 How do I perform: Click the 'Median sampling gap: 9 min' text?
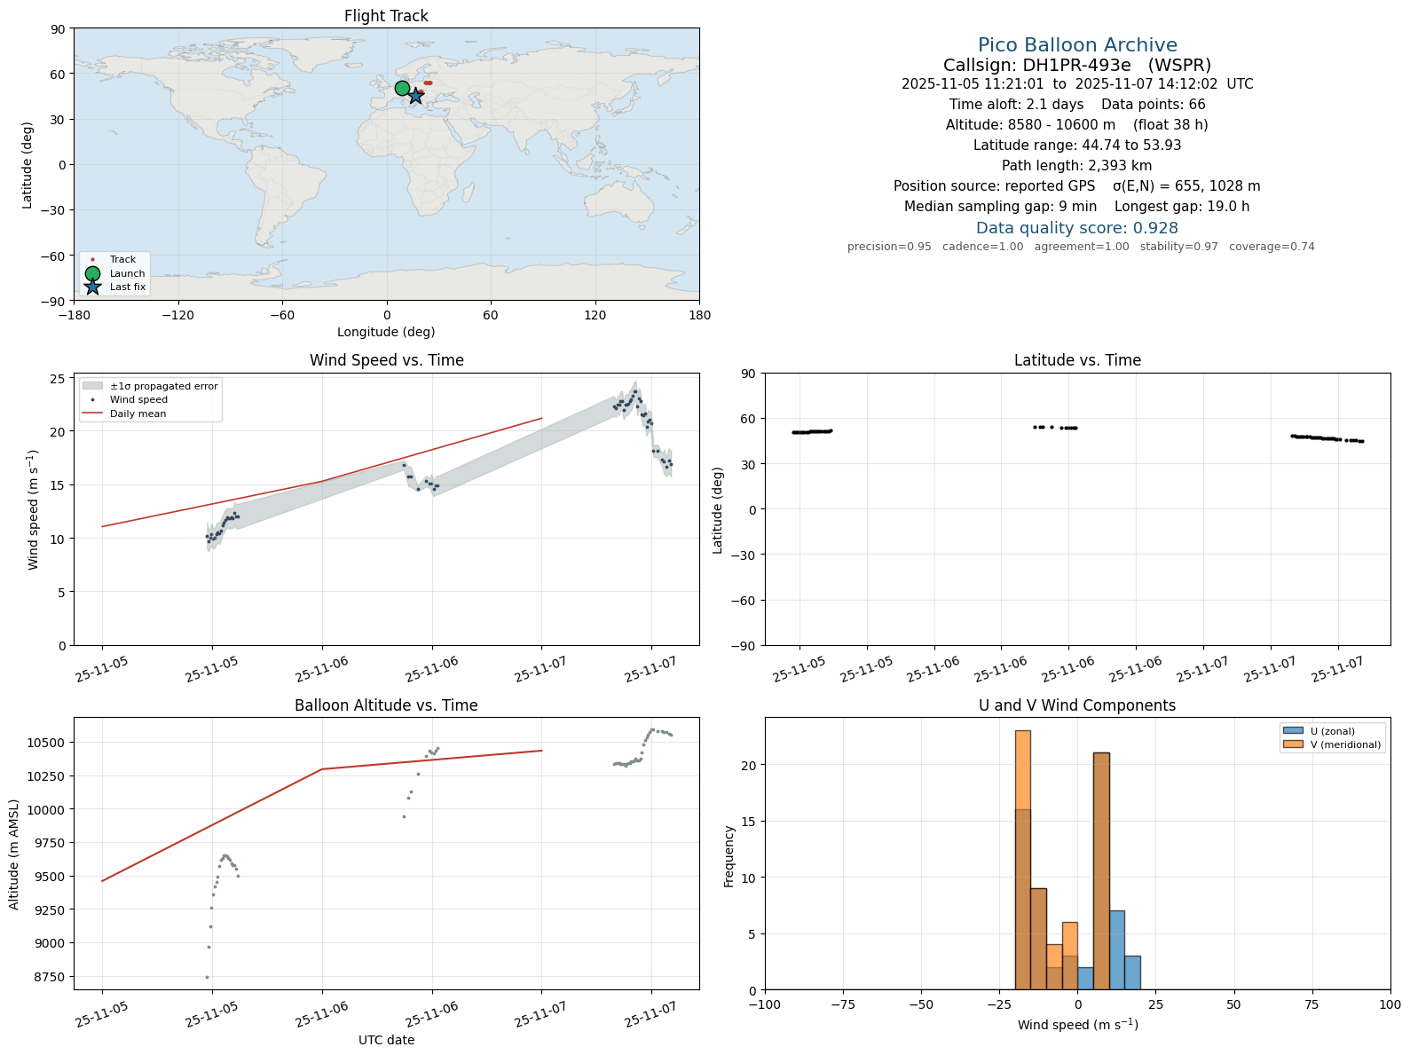(1000, 207)
